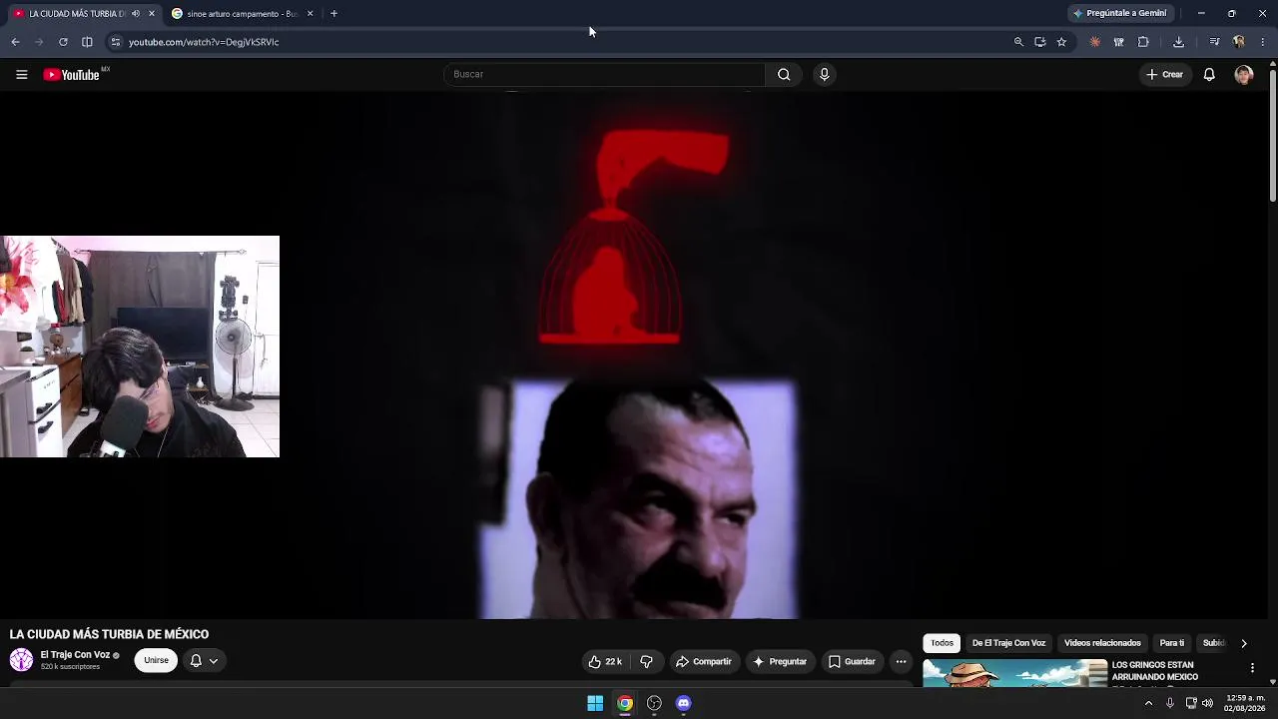Click the browser address bar URL

(x=204, y=42)
